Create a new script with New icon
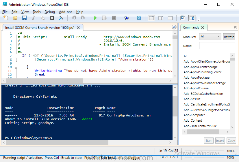239x162 pixels. tap(6, 18)
